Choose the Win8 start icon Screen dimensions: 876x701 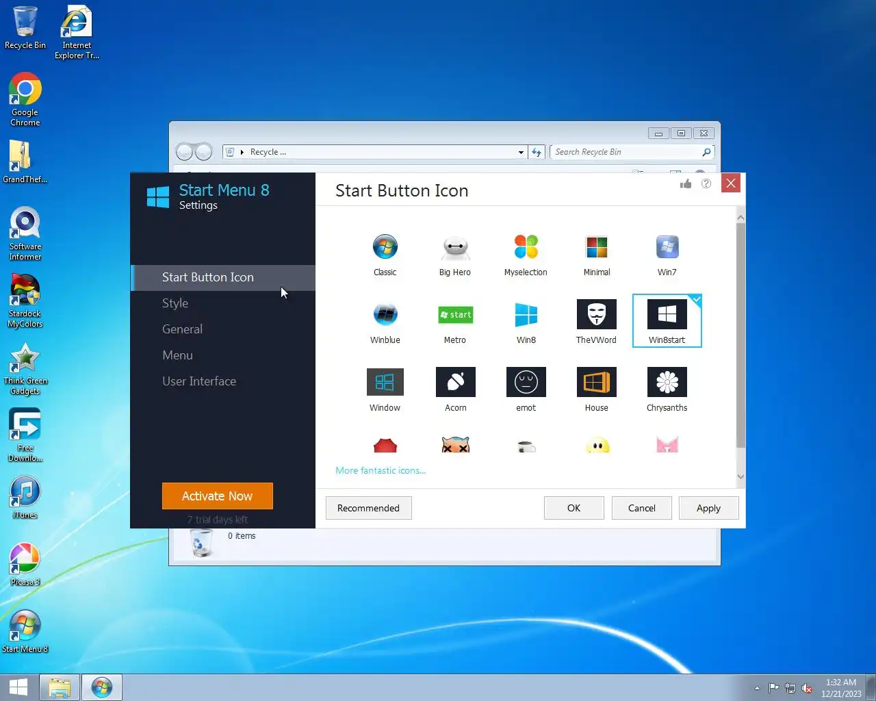(x=526, y=322)
